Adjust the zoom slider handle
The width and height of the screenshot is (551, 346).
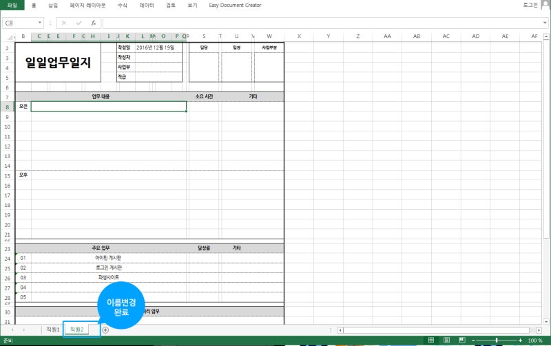[497, 340]
